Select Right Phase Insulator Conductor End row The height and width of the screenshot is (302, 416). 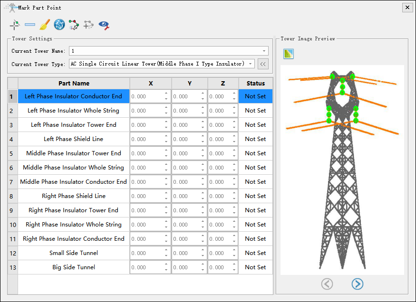coord(74,239)
